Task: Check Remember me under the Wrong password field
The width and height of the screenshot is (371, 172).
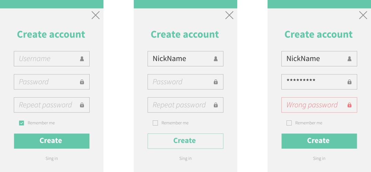Action: 289,123
